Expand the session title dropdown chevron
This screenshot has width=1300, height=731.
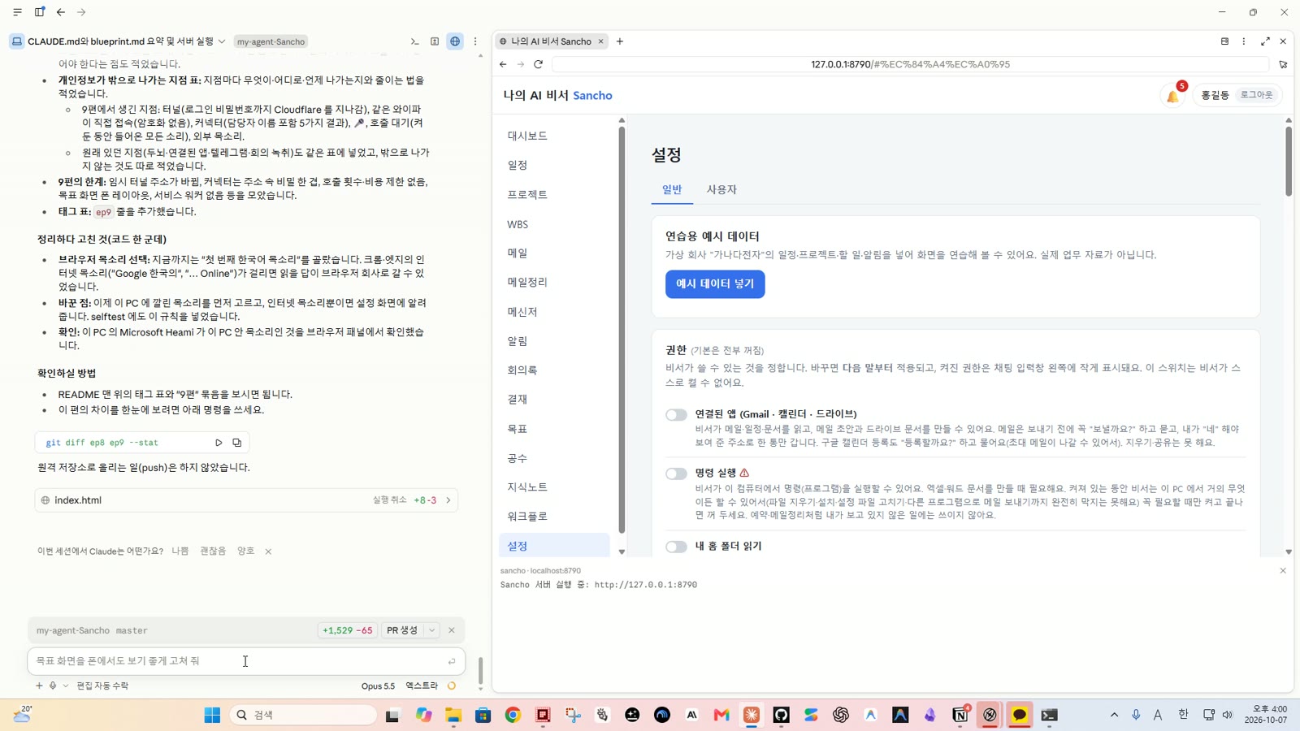[221, 41]
